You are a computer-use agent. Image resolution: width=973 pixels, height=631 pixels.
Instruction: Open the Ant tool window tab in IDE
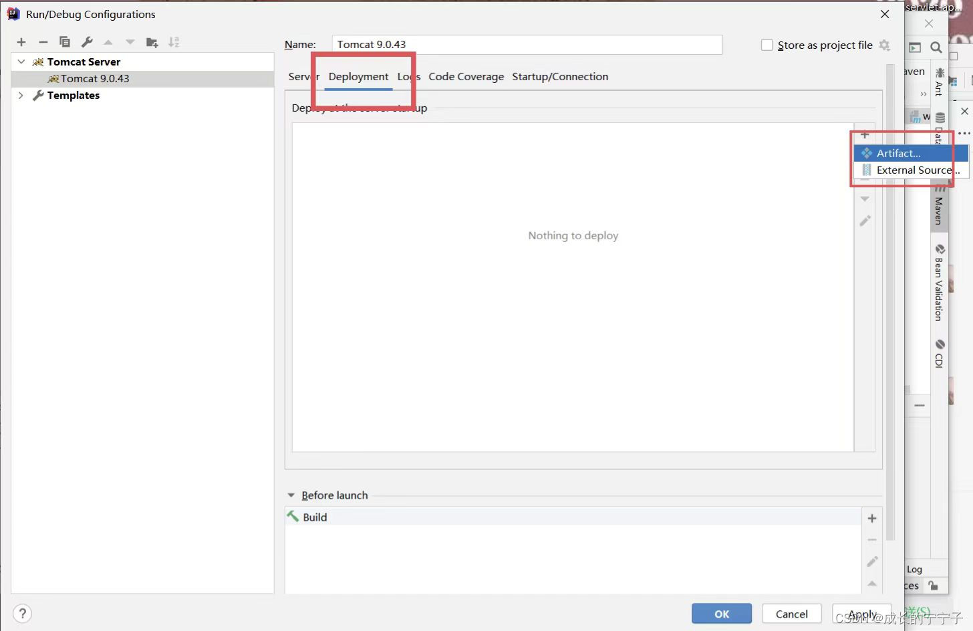(x=940, y=82)
